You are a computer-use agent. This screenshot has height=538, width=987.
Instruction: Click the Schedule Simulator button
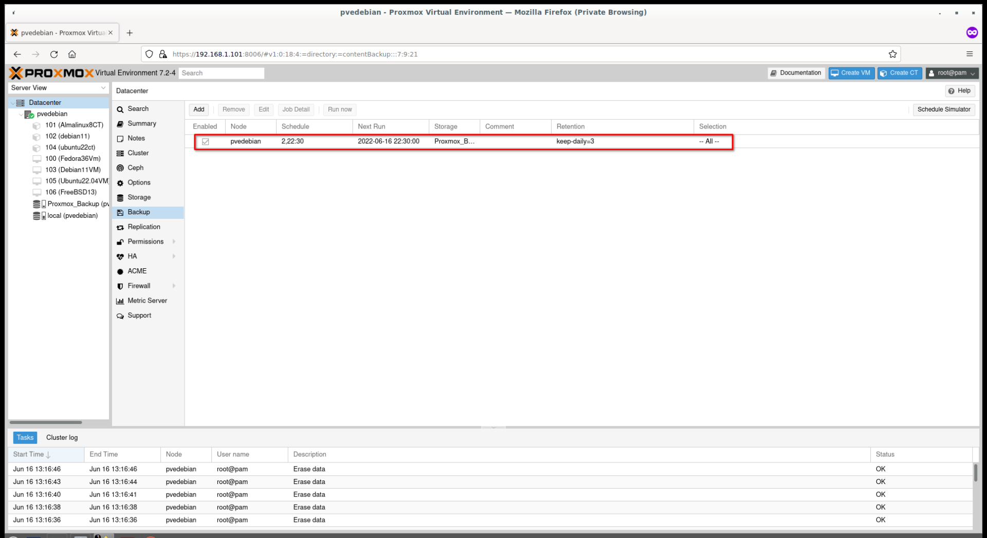pos(944,109)
